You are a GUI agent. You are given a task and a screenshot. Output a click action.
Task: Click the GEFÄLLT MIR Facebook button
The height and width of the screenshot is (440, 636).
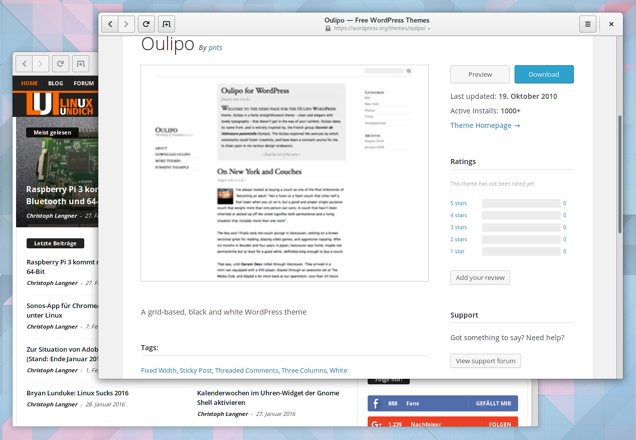pos(494,403)
